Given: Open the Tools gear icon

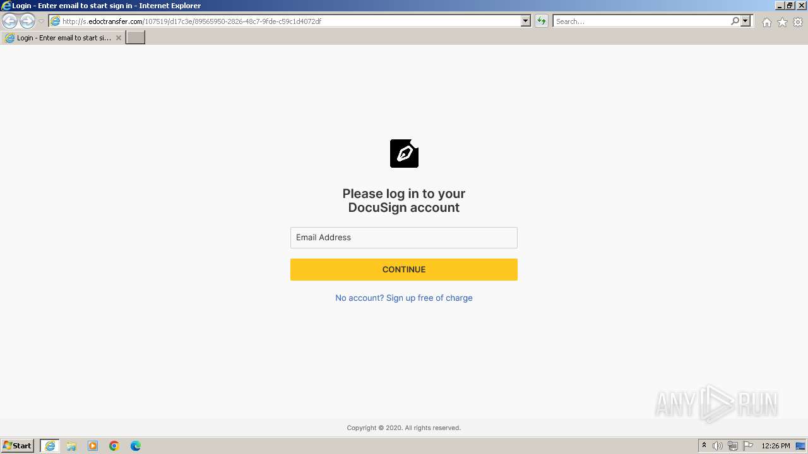Looking at the screenshot, I should click(798, 22).
